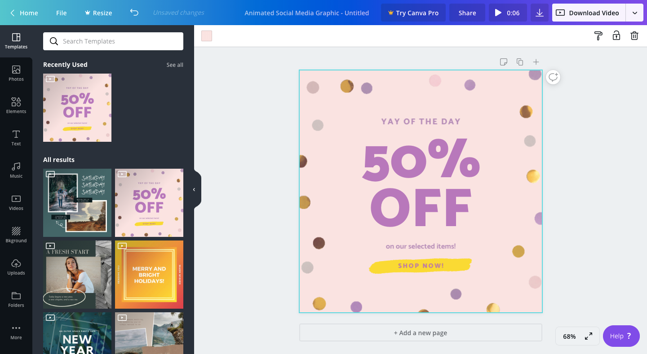This screenshot has width=647, height=354.
Task: Select the Text tool in sidebar
Action: point(16,138)
